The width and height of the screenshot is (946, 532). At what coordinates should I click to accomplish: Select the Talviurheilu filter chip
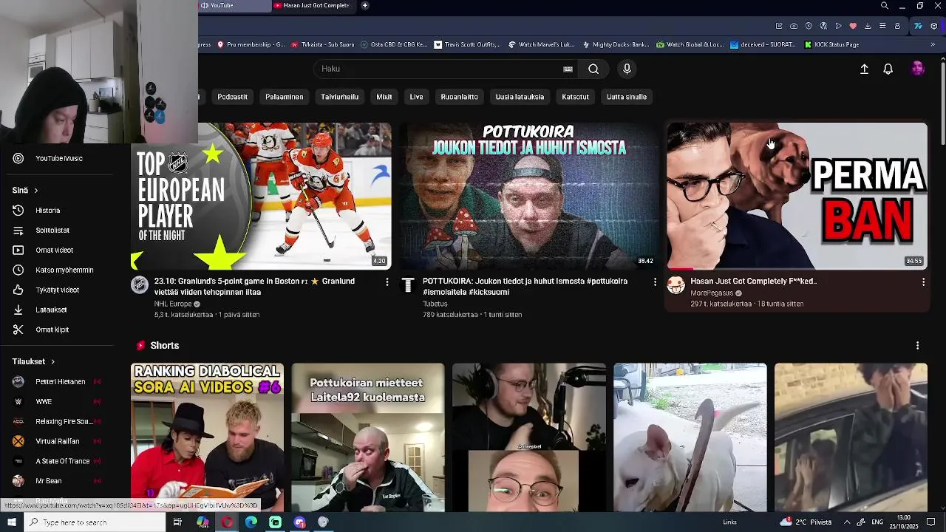tap(340, 97)
